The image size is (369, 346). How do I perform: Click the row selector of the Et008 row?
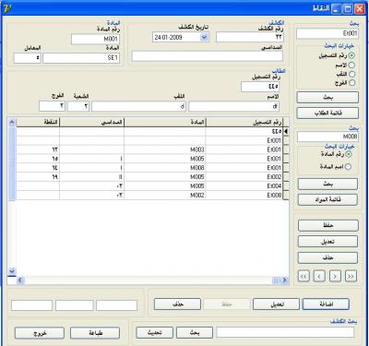(x=286, y=196)
